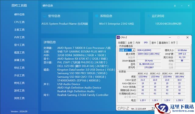The height and width of the screenshot is (114, 195).
Task: Open 磁盘工具 sidebar item
Action: click(x=19, y=53)
